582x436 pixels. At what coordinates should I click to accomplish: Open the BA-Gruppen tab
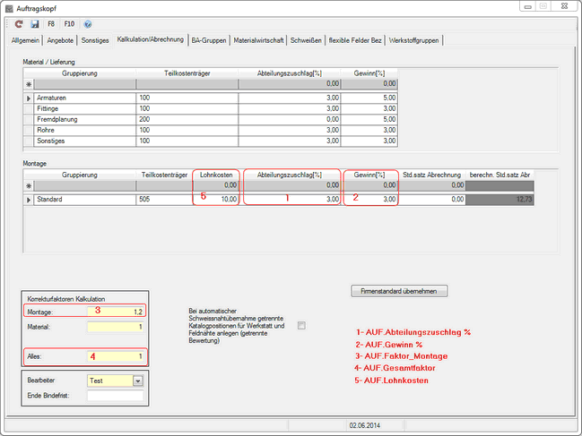[209, 40]
